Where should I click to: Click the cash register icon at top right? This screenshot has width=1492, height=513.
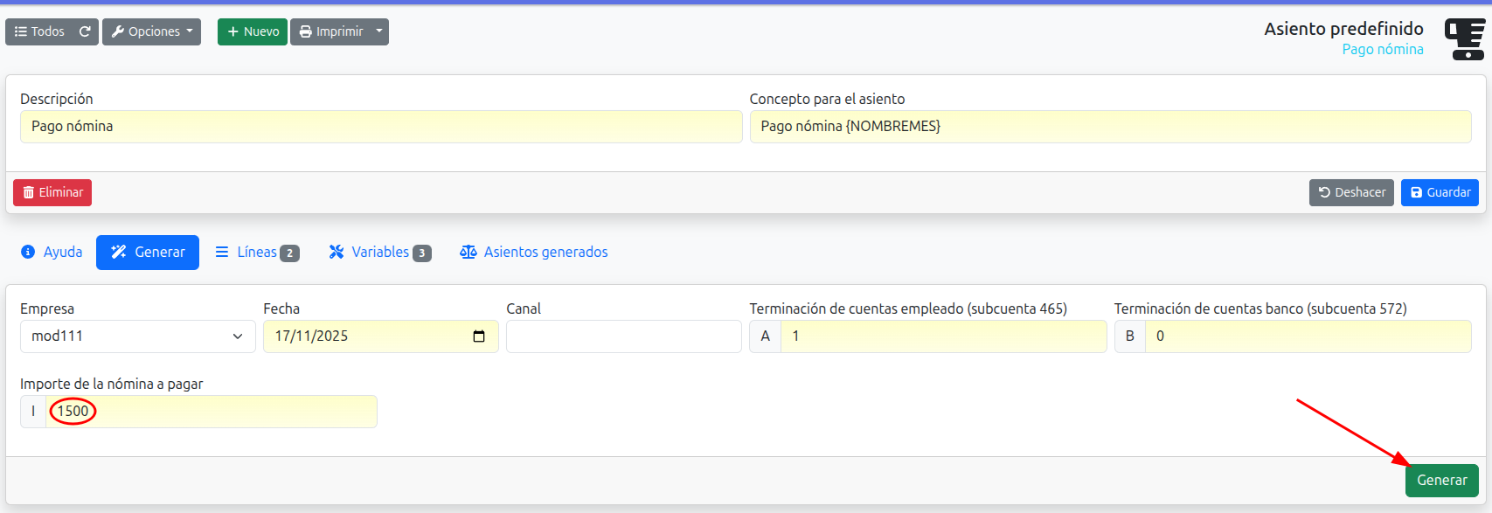(x=1464, y=39)
